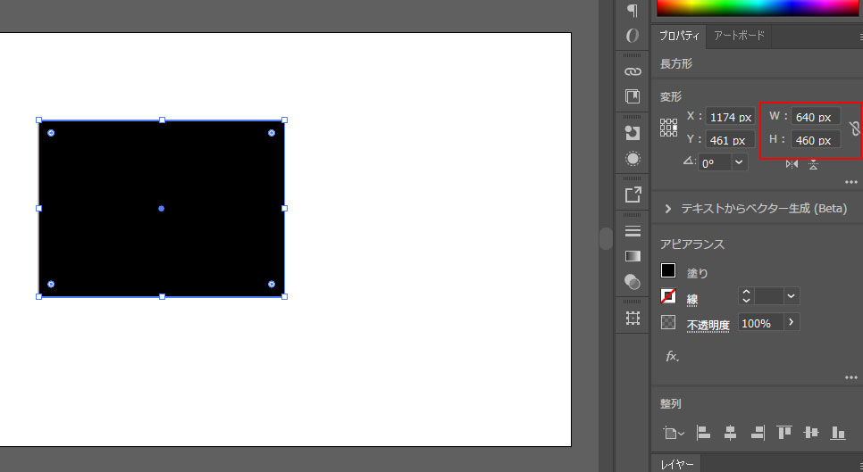
Task: Click the fx effects icon
Action: pos(672,356)
